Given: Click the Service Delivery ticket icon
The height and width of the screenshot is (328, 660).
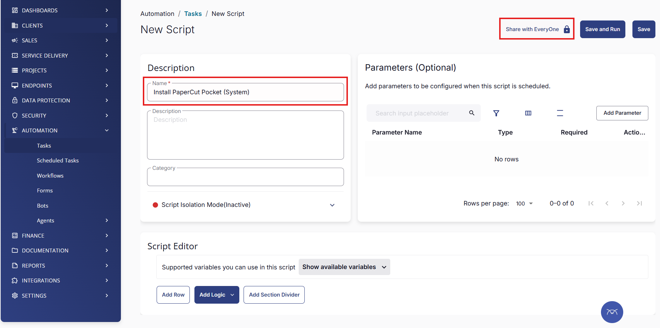Looking at the screenshot, I should pos(15,55).
